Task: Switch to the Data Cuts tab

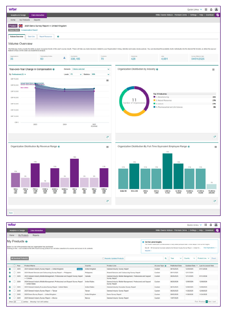Action: coord(31,37)
